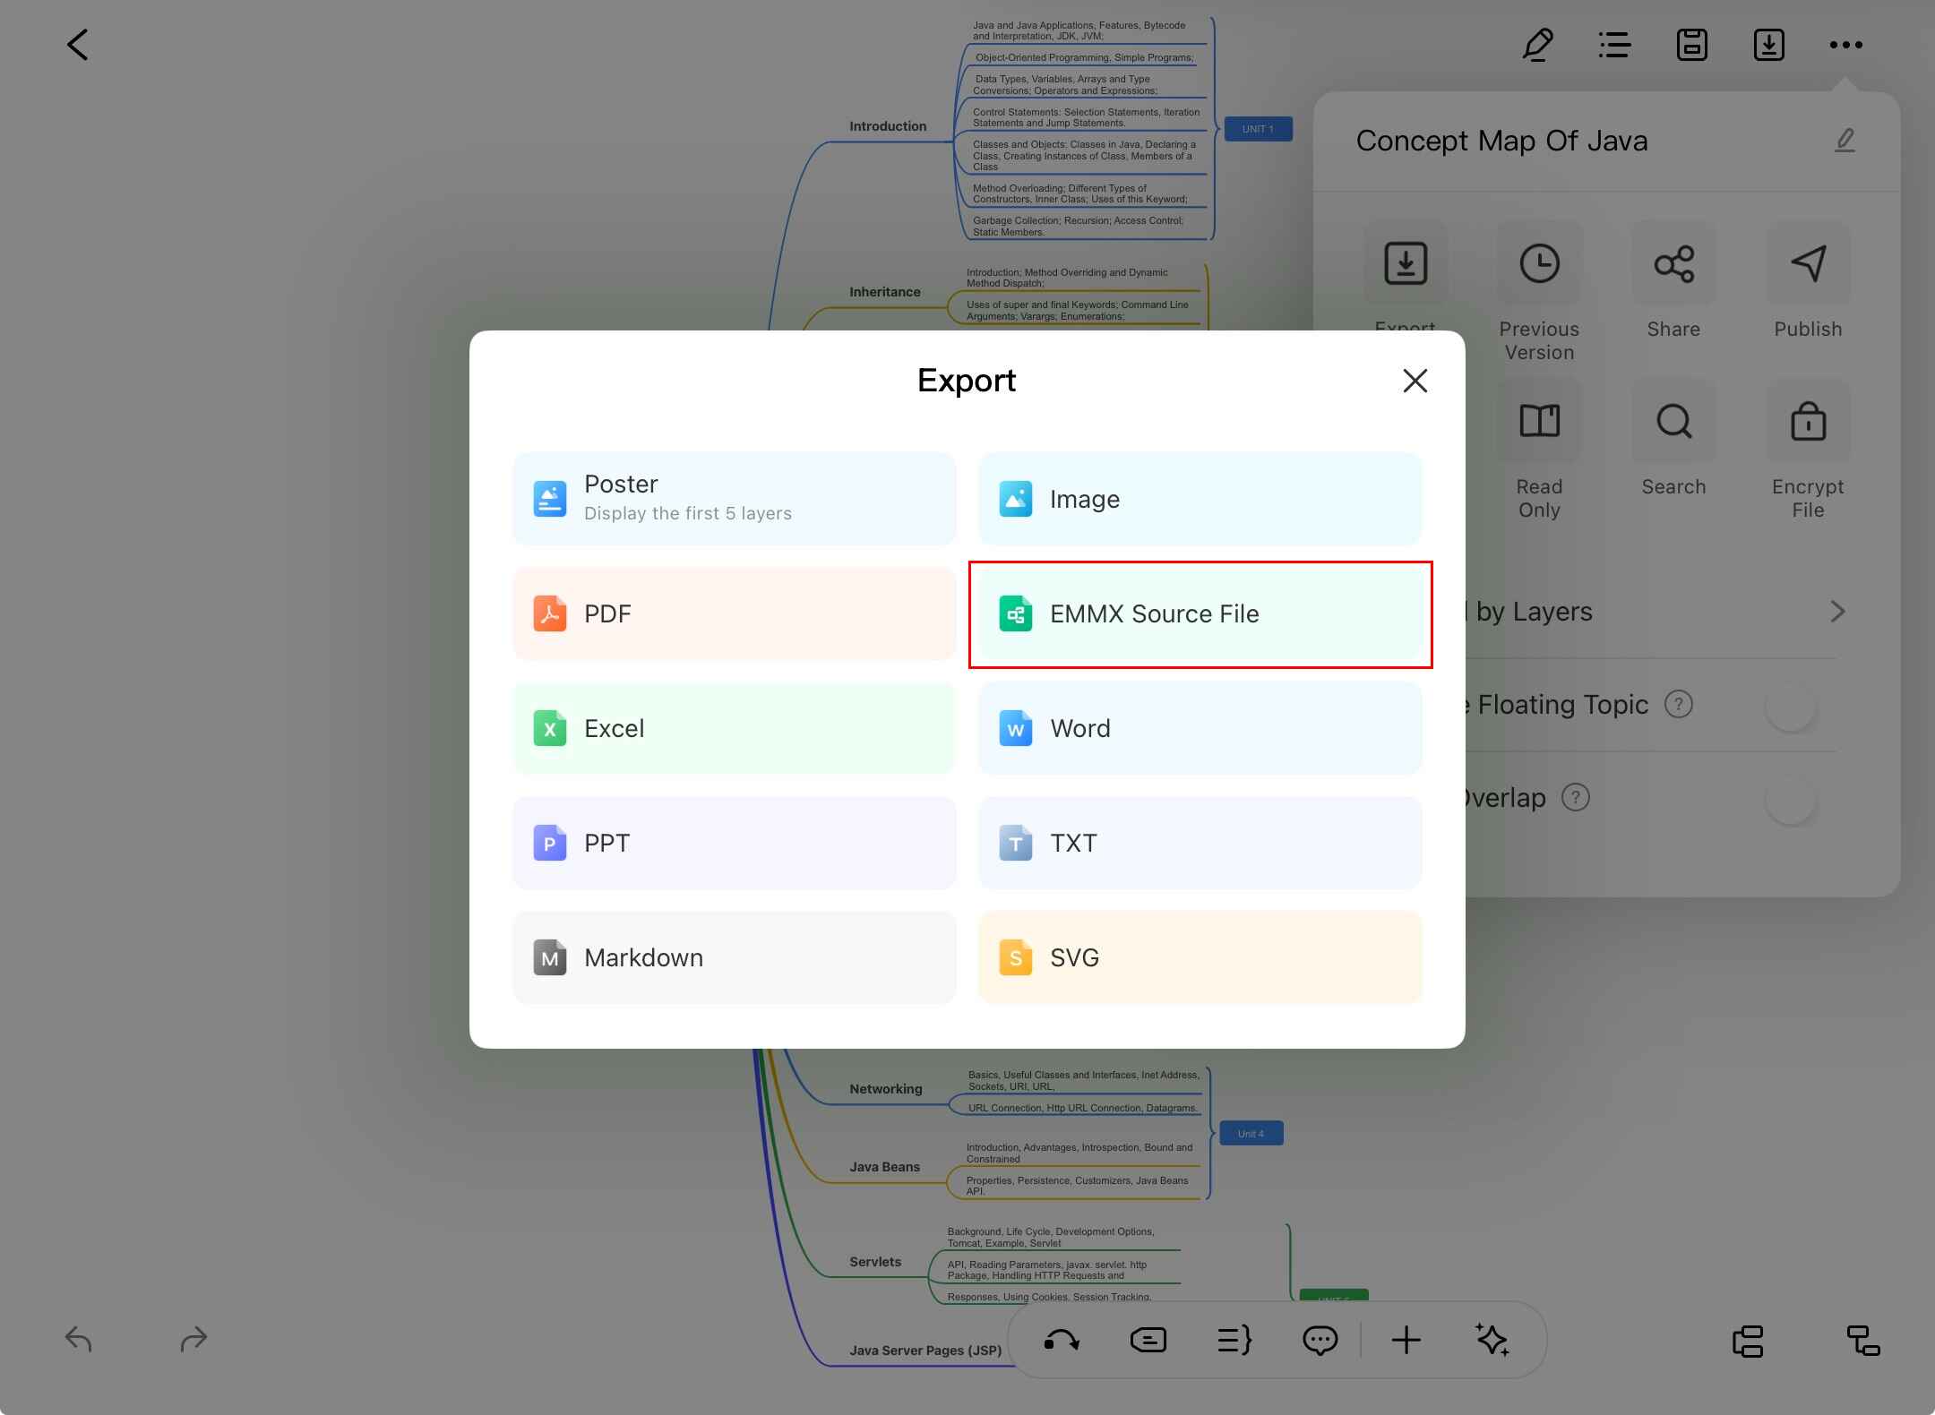Choose PDF export format
The width and height of the screenshot is (1935, 1415).
pos(734,614)
